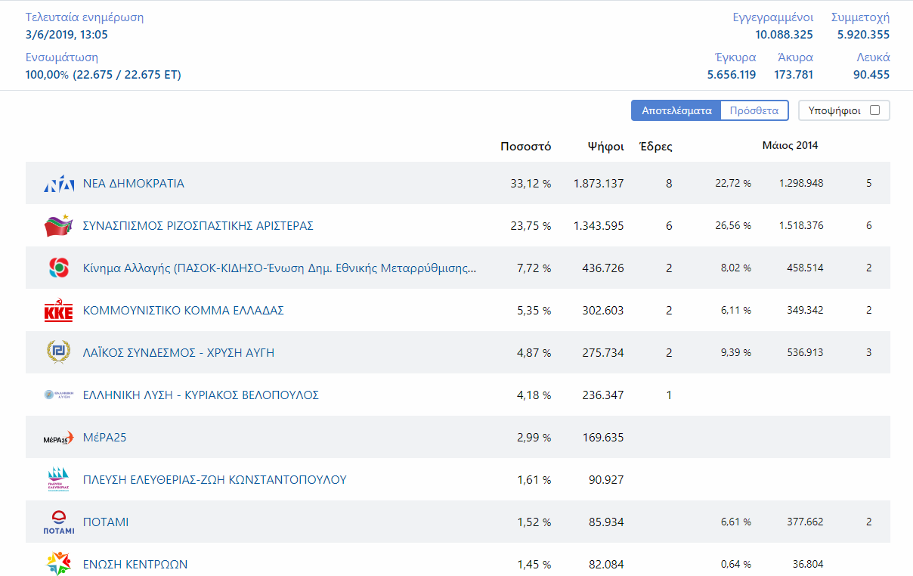Click the Plefsi Eleftherias party logo
Screen dimensions: 913x576
58,480
